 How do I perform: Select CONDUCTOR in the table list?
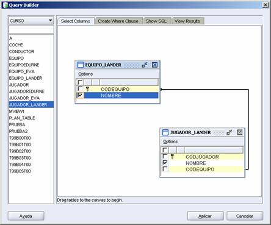coord(31,52)
